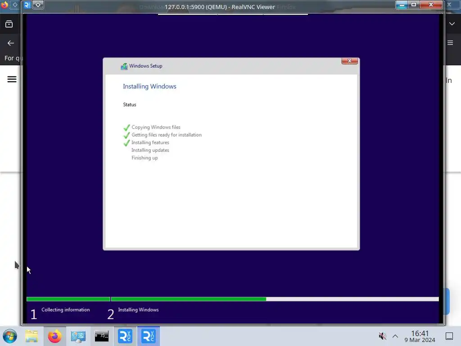Expand hidden system tray icons chevron
This screenshot has width=461, height=346.
click(x=395, y=336)
